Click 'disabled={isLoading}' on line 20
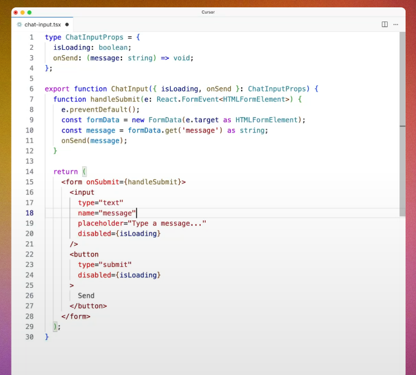The height and width of the screenshot is (375, 416). point(119,234)
